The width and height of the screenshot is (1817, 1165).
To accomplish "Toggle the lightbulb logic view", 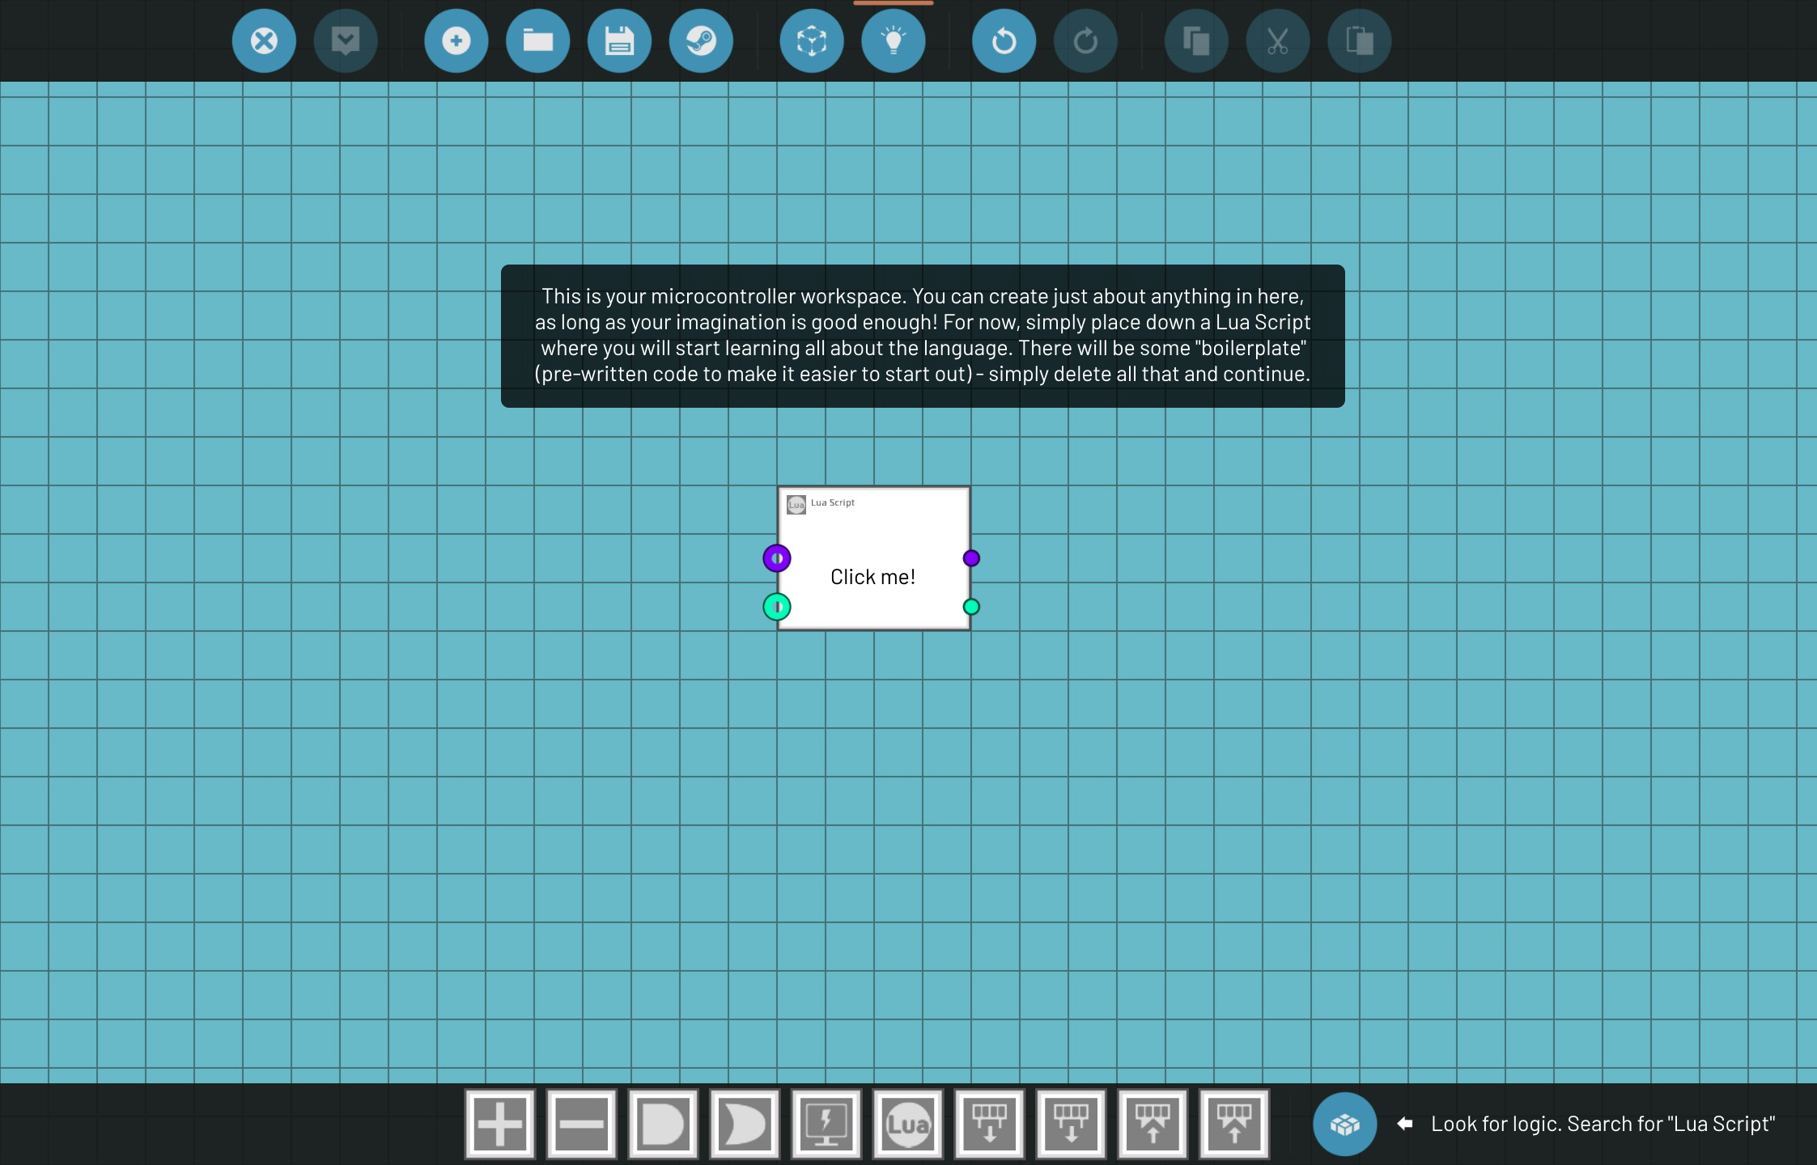I will [894, 41].
